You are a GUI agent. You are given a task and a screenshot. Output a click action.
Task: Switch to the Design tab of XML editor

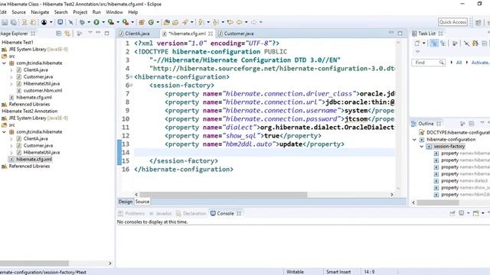click(126, 202)
